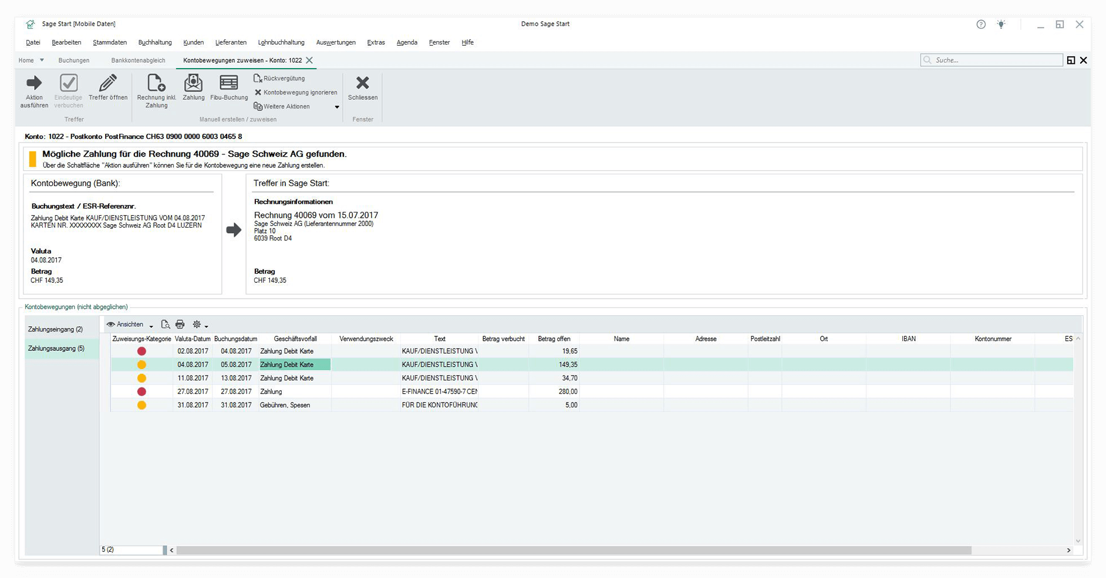Create Rechnung inkl. Zahlung
1106x578 pixels.
(156, 91)
